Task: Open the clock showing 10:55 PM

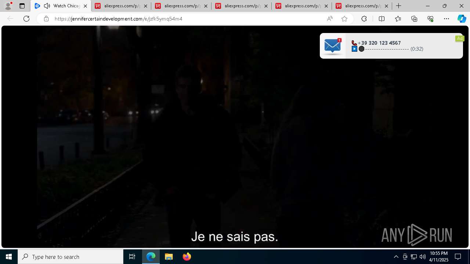Action: pyautogui.click(x=439, y=257)
